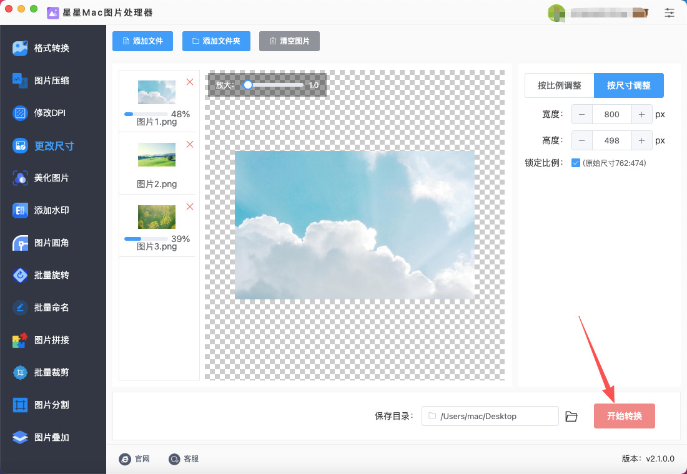Select the 按尺寸调整 tab
Screen dimensions: 687x474
click(628, 85)
